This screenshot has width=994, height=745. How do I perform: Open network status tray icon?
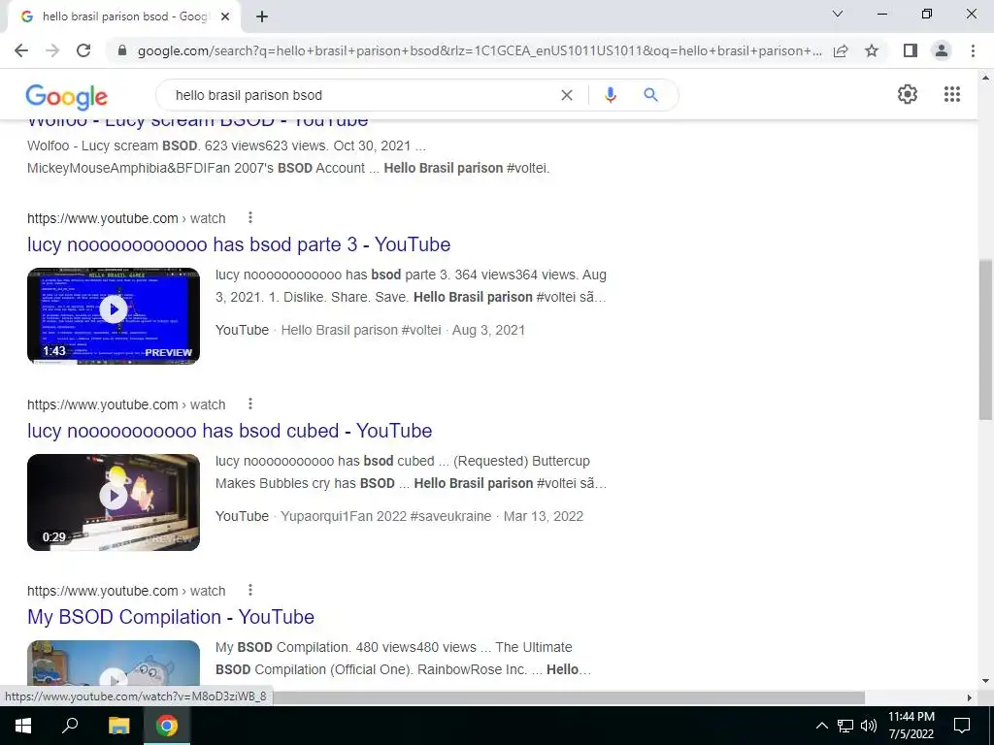click(845, 726)
